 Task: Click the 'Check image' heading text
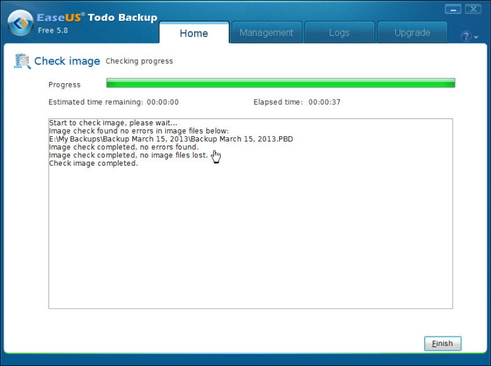click(67, 61)
